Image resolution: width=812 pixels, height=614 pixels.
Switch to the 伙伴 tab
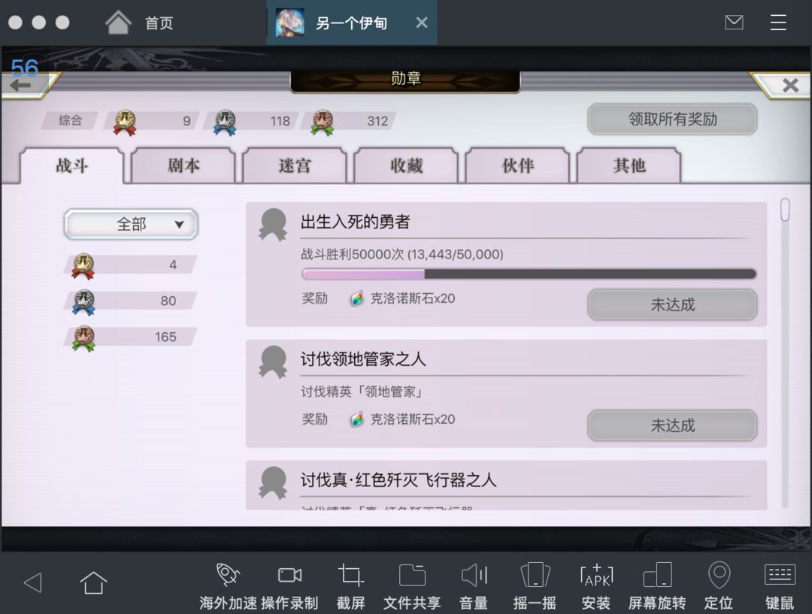tap(518, 165)
